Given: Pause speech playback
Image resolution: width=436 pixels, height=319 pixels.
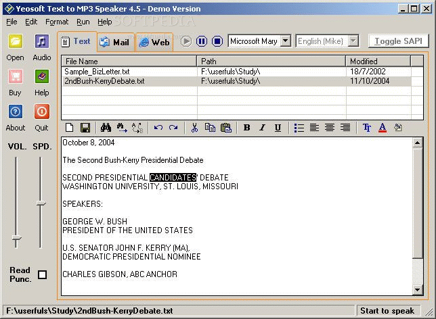Looking at the screenshot, I should coord(202,42).
